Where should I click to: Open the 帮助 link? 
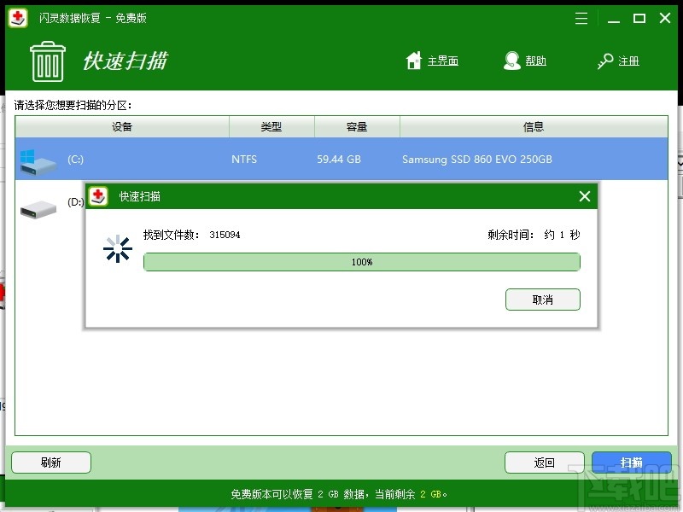(535, 61)
